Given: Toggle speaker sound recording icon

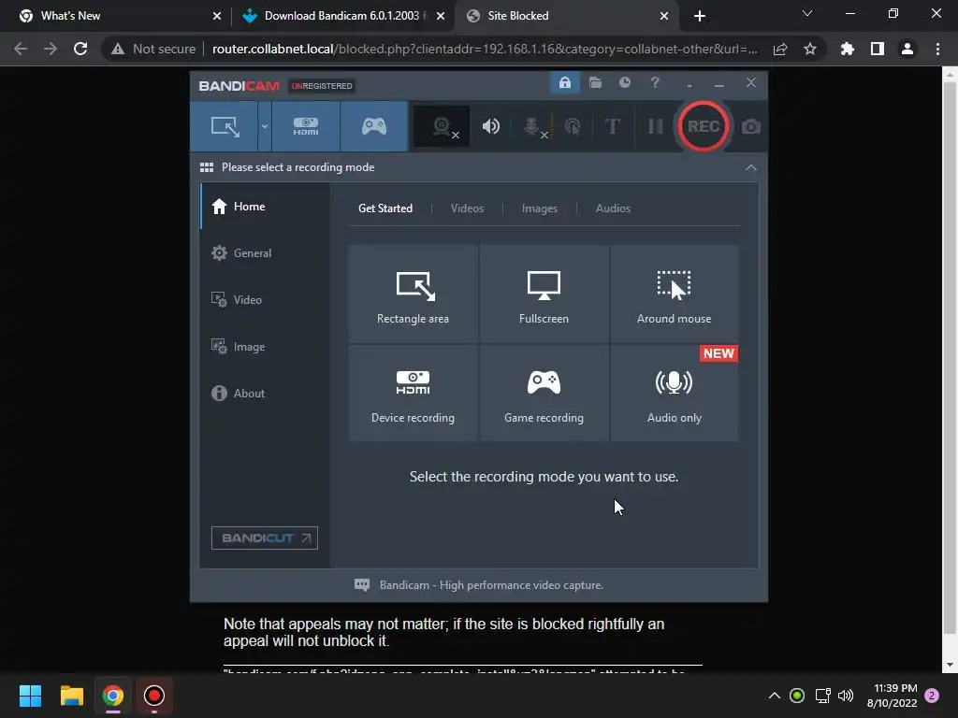Looking at the screenshot, I should (x=490, y=126).
